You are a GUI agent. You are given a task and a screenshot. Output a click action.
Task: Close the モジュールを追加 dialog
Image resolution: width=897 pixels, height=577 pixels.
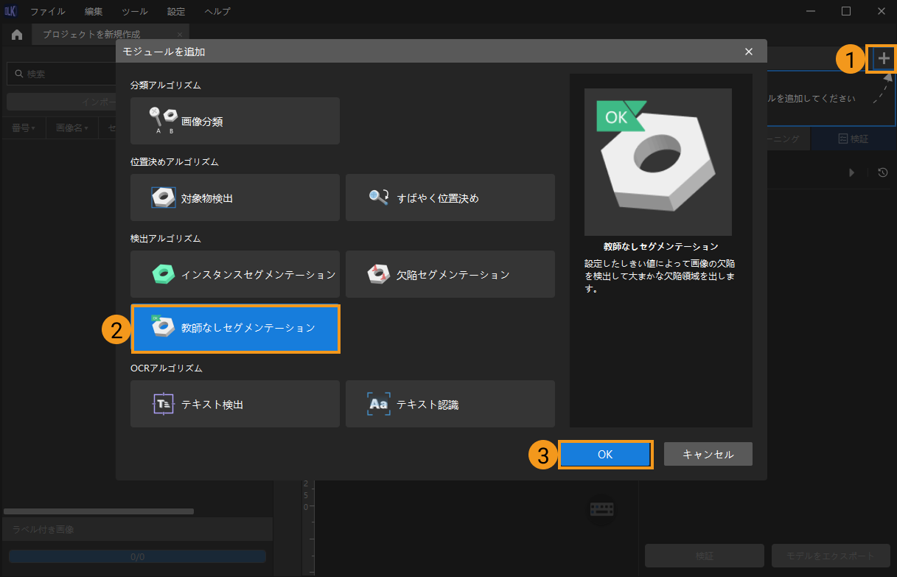tap(749, 52)
